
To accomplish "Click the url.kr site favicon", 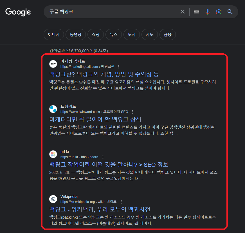I will click(53, 154).
